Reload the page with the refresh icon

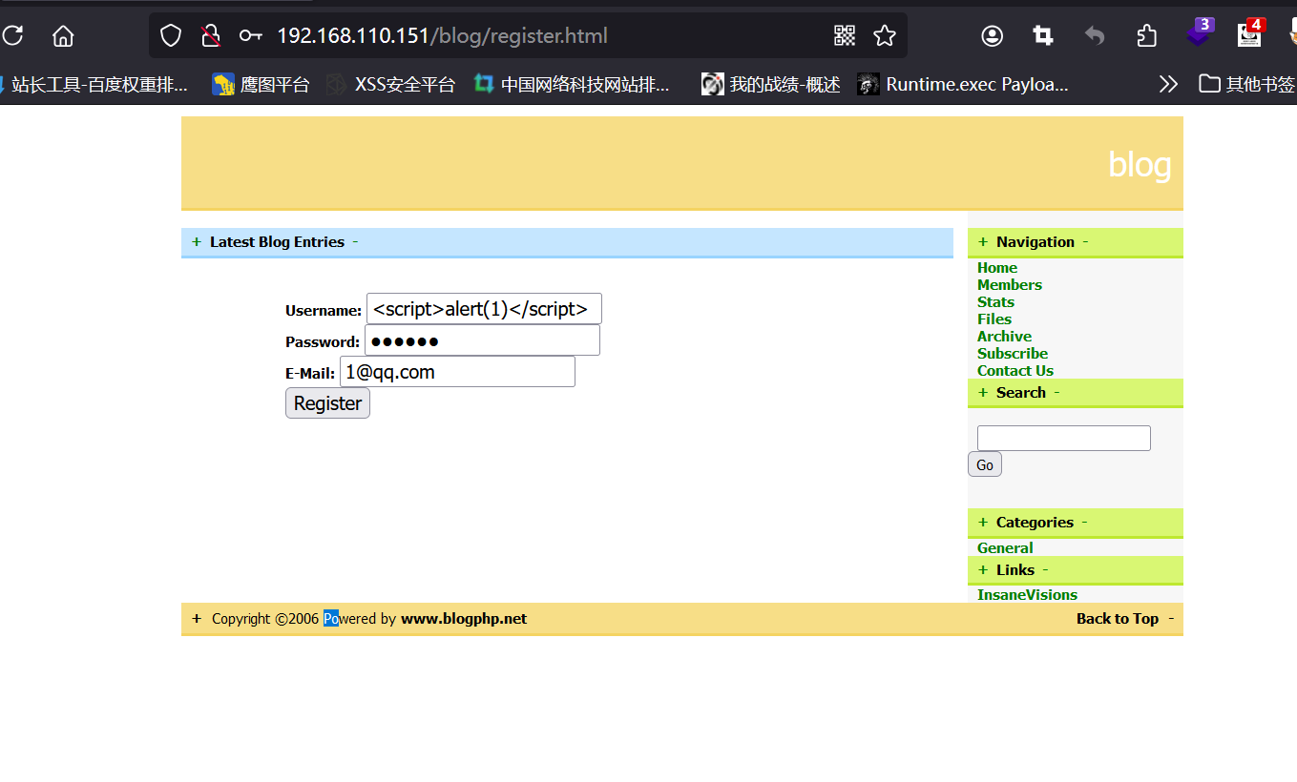[11, 36]
